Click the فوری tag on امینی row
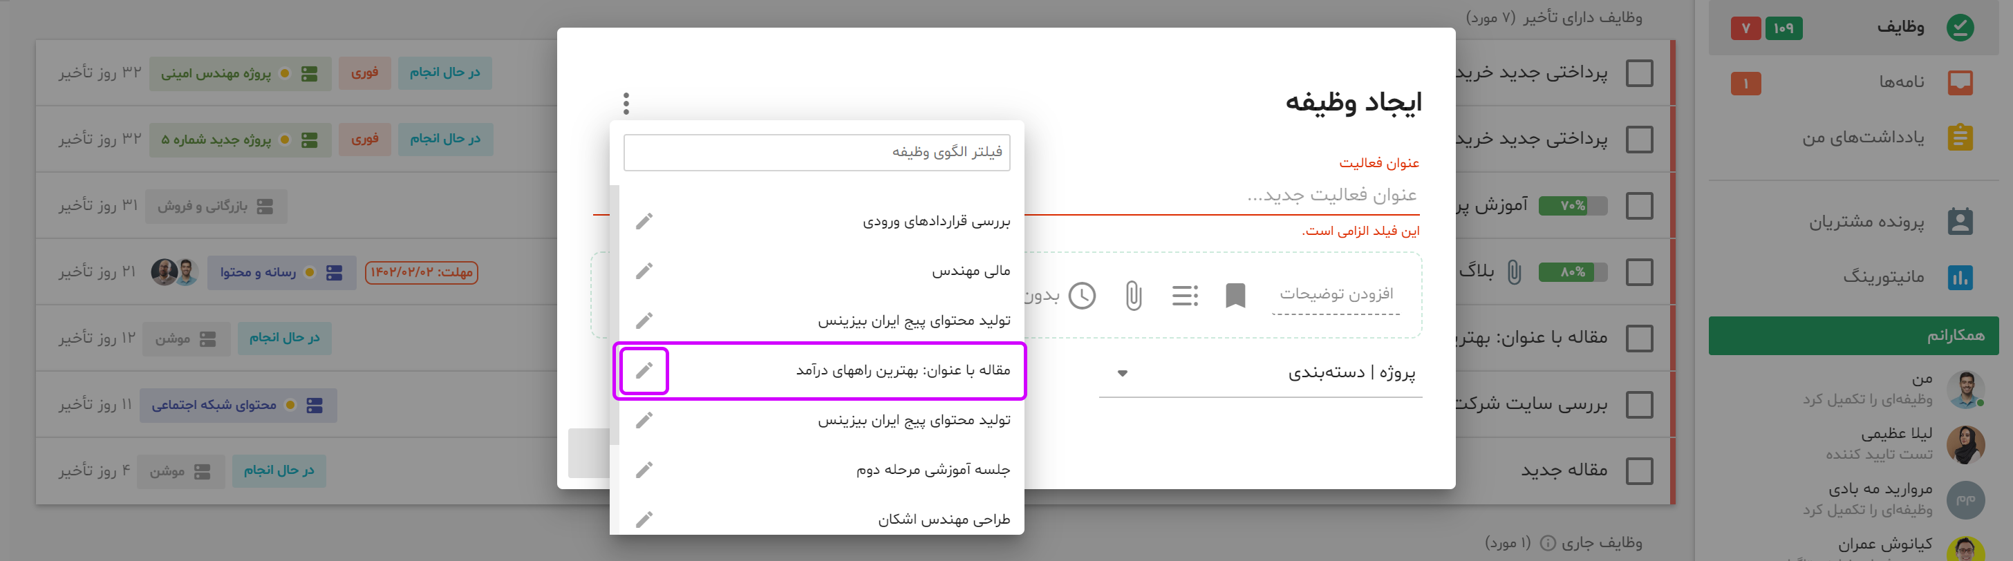The image size is (2013, 561). (365, 73)
